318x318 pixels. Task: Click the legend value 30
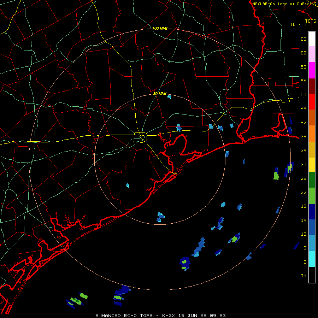pyautogui.click(x=304, y=164)
